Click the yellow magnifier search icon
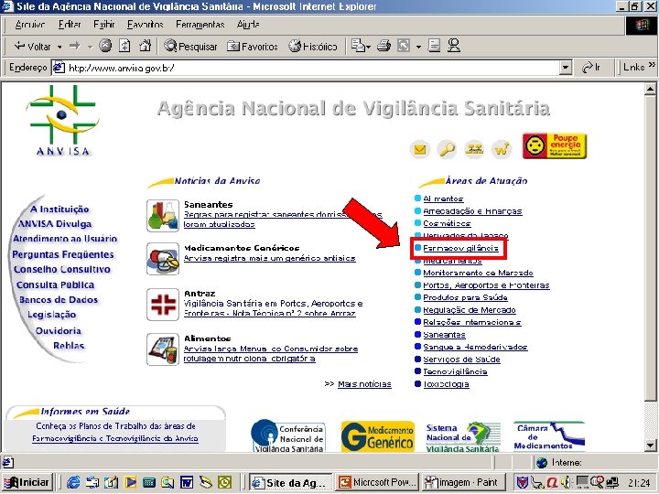 [x=447, y=149]
